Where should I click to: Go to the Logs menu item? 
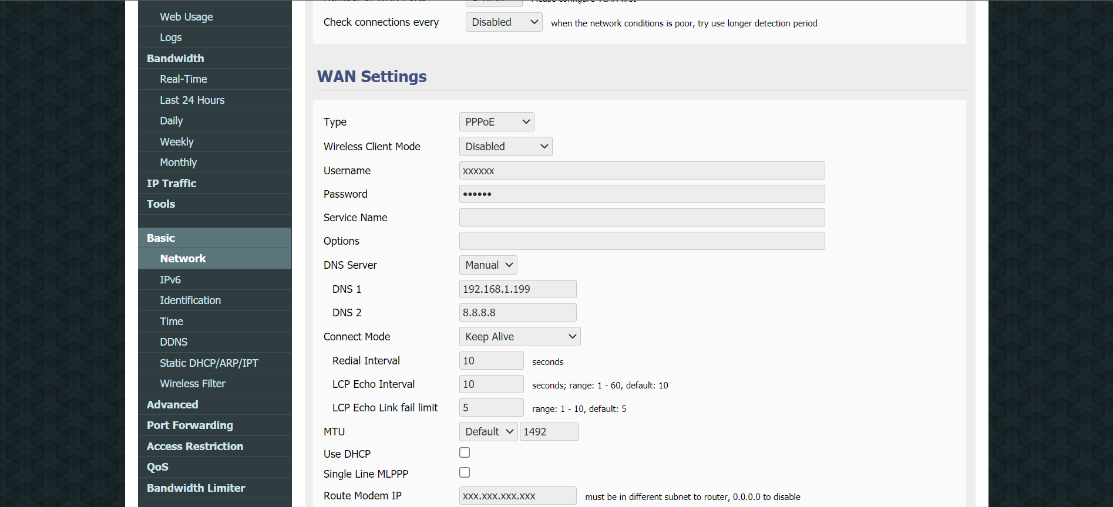pyautogui.click(x=171, y=38)
